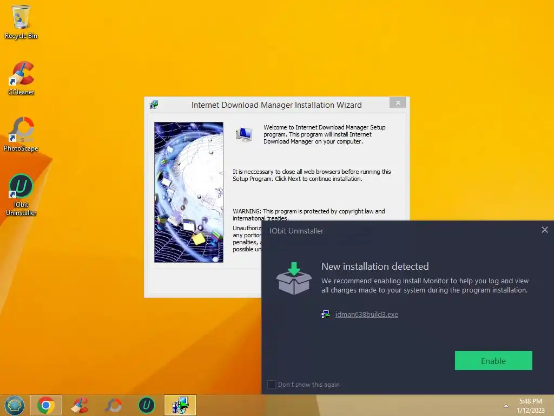The height and width of the screenshot is (416, 554).
Task: Open IObit Uninstaller from the taskbar
Action: tap(146, 405)
